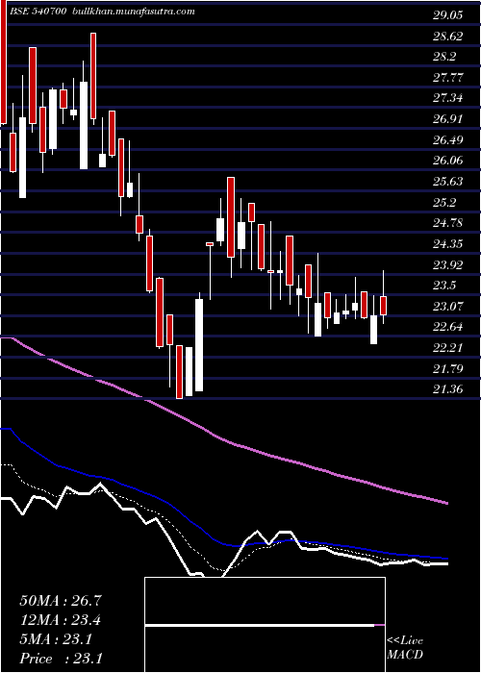Click the 12MA : 23.4 legend text
This screenshot has width=481, height=673.
pyautogui.click(x=61, y=620)
